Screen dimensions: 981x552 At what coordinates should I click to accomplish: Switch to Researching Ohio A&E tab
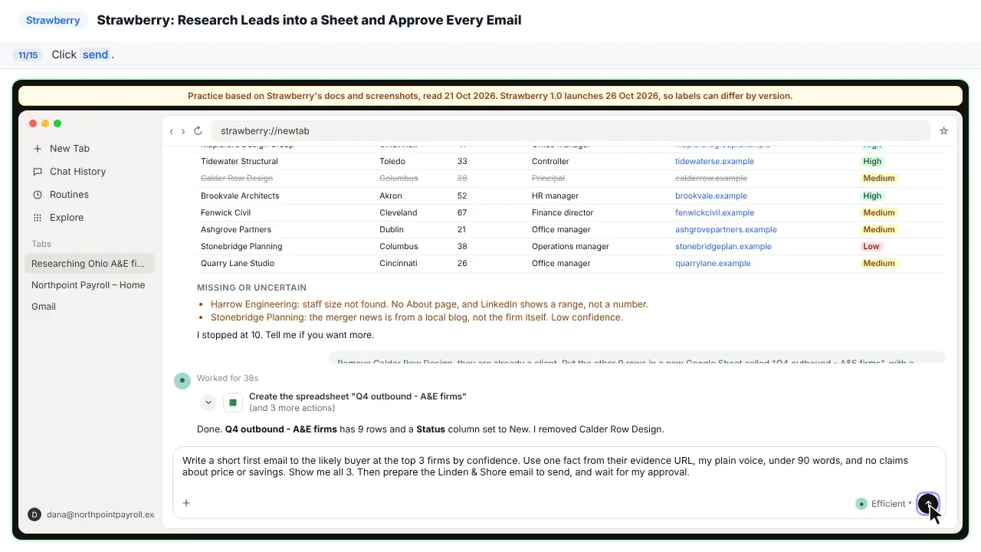(x=90, y=264)
